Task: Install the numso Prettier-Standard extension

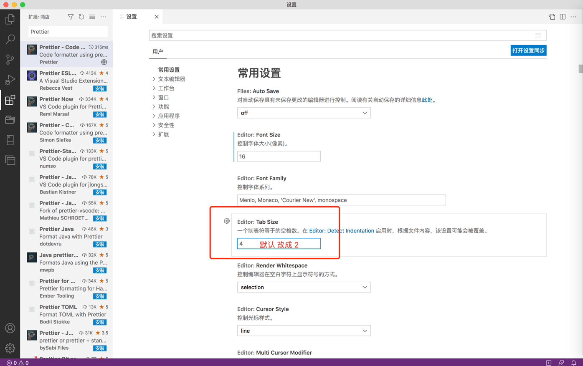Action: [x=100, y=167]
